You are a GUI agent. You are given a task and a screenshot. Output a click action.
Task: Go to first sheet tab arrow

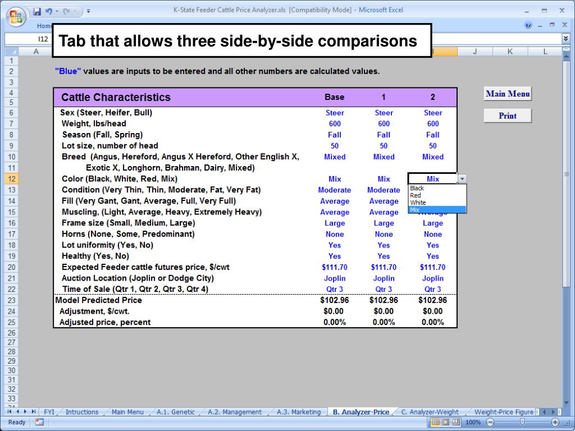click(9, 412)
